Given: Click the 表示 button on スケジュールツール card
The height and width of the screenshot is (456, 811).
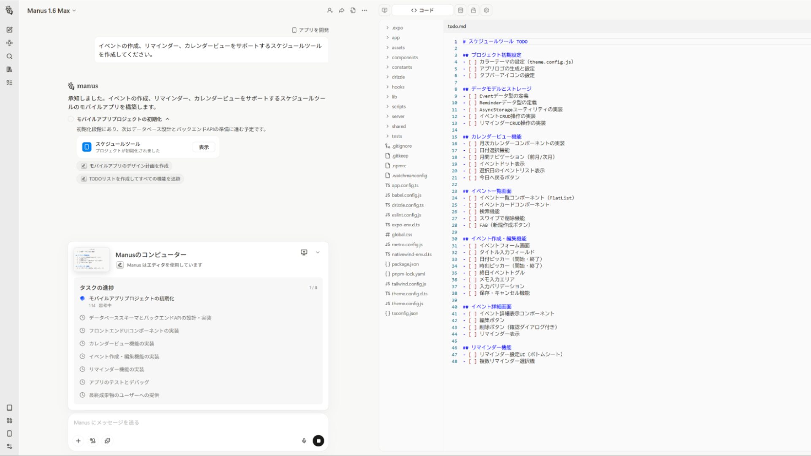Looking at the screenshot, I should (x=204, y=147).
